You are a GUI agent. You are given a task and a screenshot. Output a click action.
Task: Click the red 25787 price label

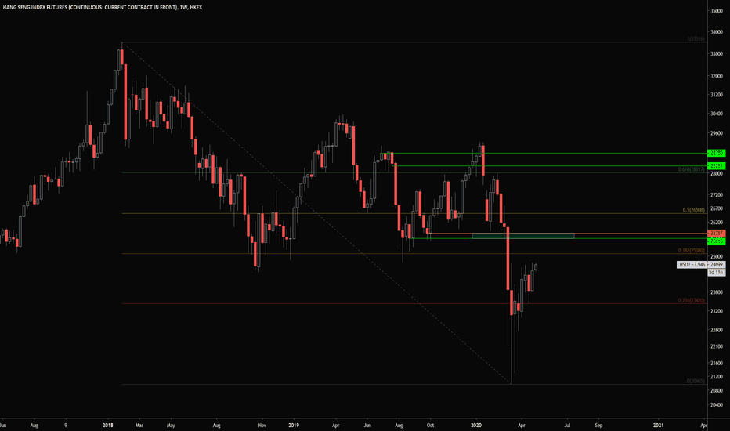click(x=716, y=233)
